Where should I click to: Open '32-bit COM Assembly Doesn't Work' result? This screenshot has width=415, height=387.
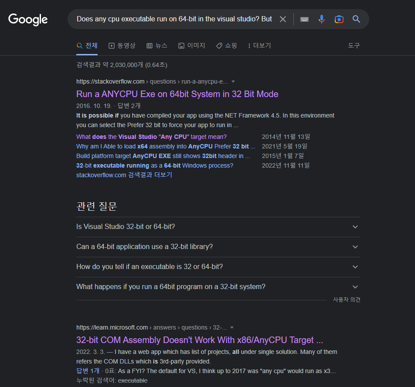(200, 340)
